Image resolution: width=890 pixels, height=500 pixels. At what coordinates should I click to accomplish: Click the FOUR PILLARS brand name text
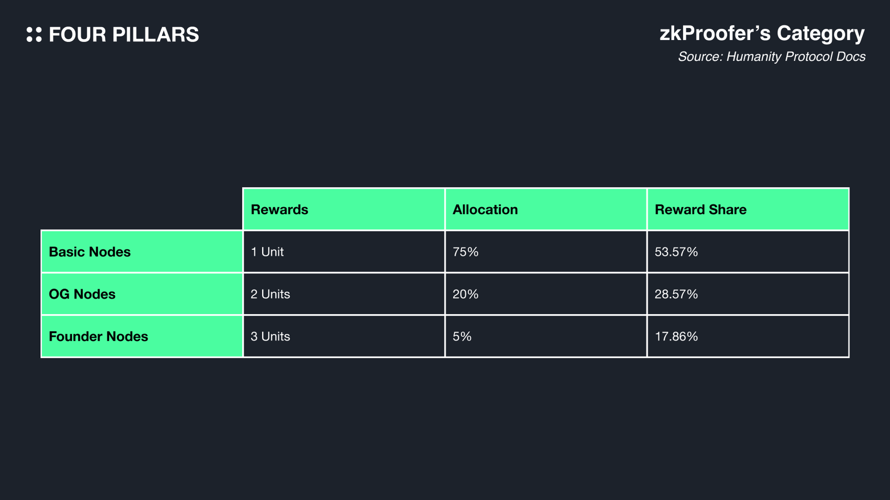pyautogui.click(x=124, y=35)
